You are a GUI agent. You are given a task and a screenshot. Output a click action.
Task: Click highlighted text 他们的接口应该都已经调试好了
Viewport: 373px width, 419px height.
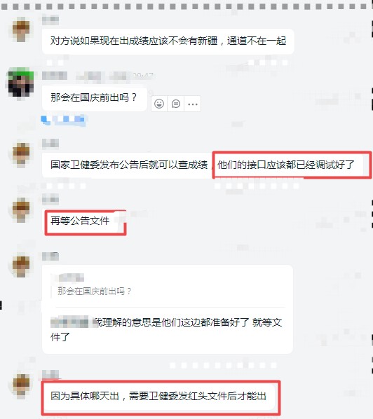pos(286,165)
